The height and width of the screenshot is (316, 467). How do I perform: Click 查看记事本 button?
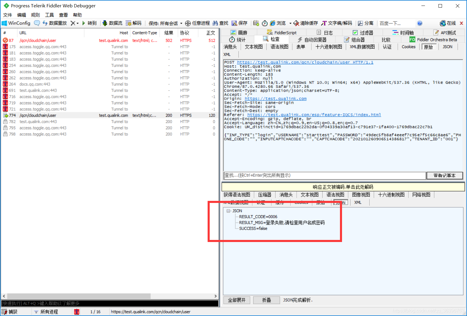pyautogui.click(x=444, y=176)
